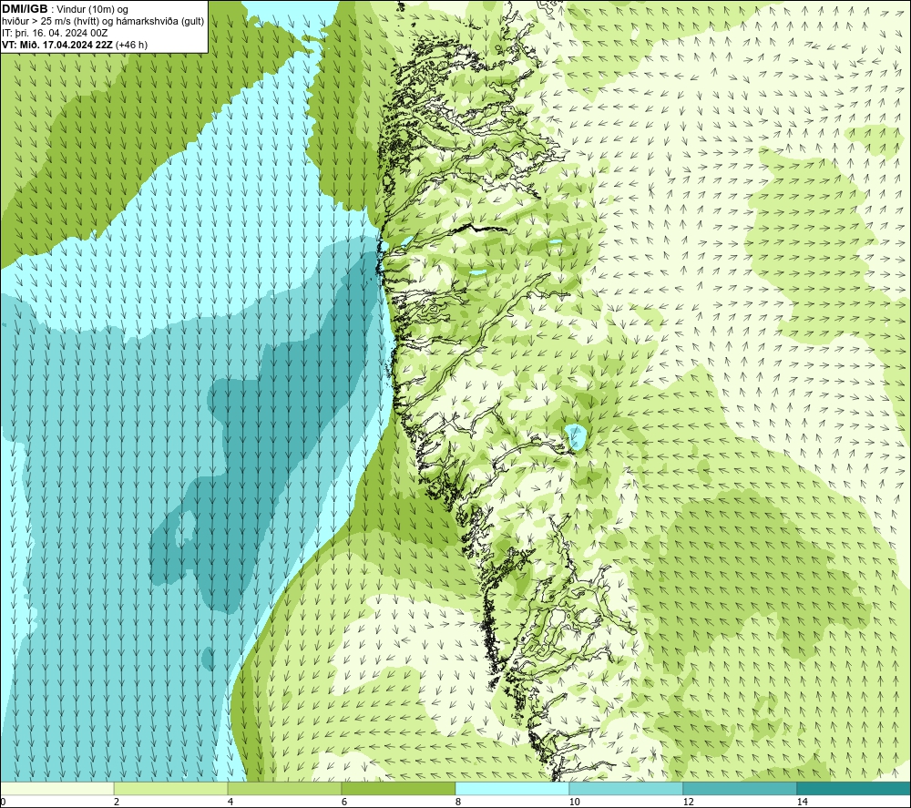Click the 0–2 m/s palest legend swatch

coord(56,788)
